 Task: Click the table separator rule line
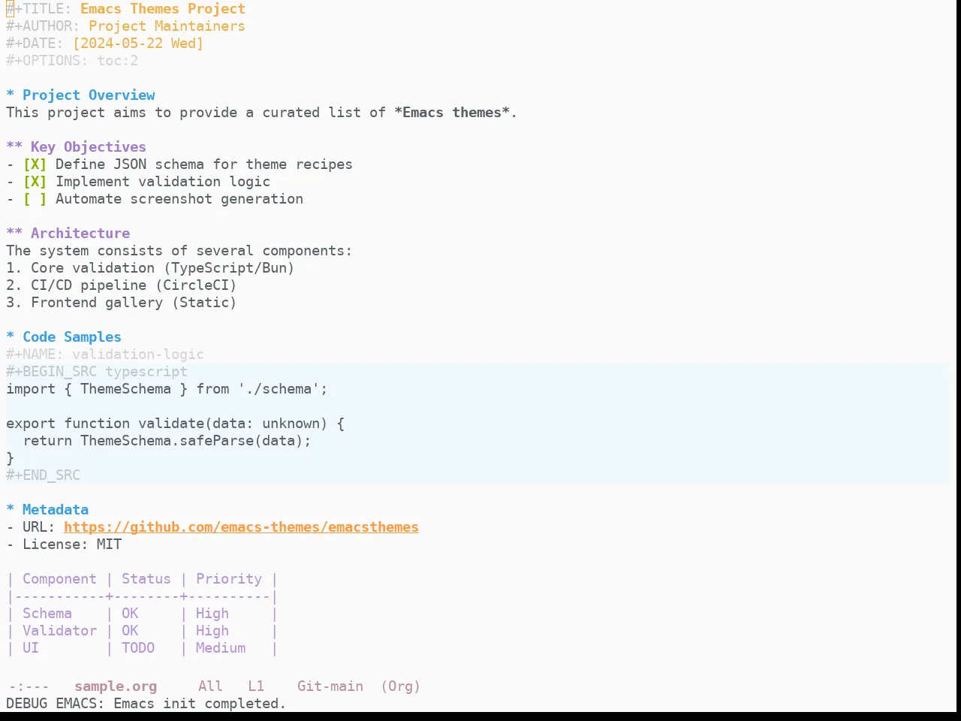[x=142, y=596]
